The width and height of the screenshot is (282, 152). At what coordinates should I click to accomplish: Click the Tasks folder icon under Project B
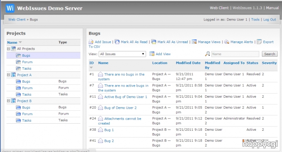pyautogui.click(x=19, y=120)
